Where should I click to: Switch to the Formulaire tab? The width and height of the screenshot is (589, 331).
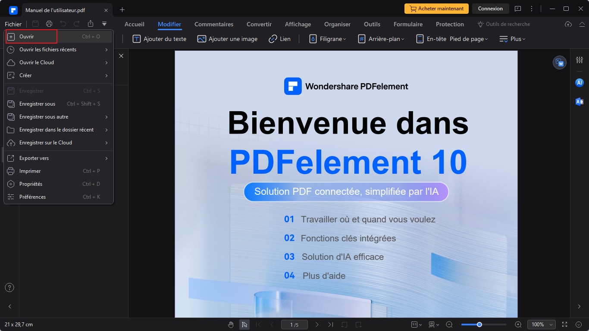(408, 24)
